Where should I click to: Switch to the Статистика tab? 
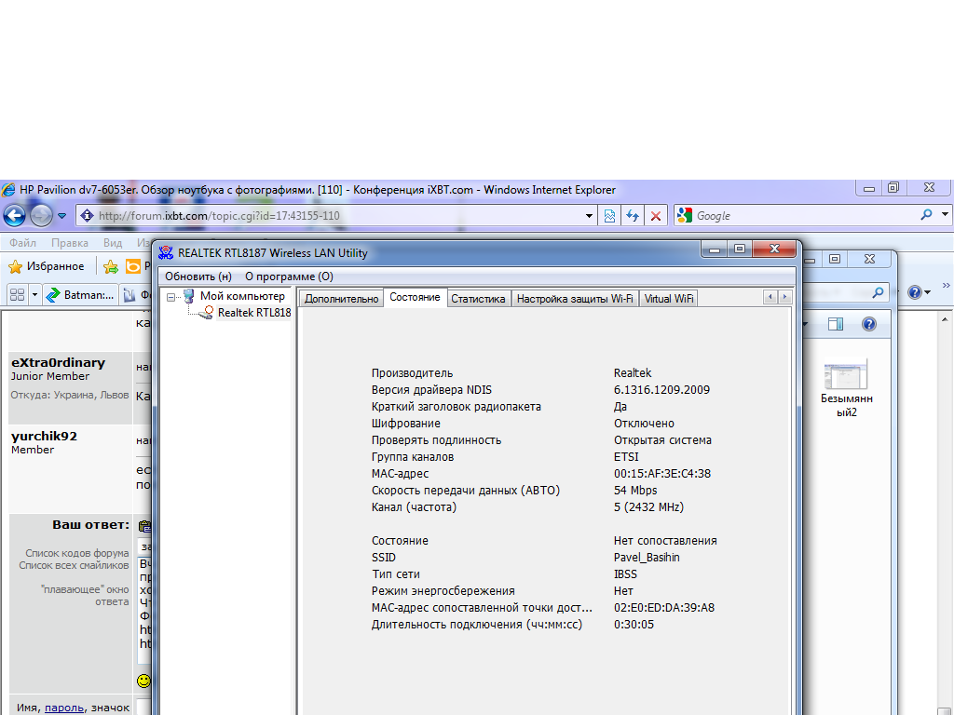pos(478,299)
